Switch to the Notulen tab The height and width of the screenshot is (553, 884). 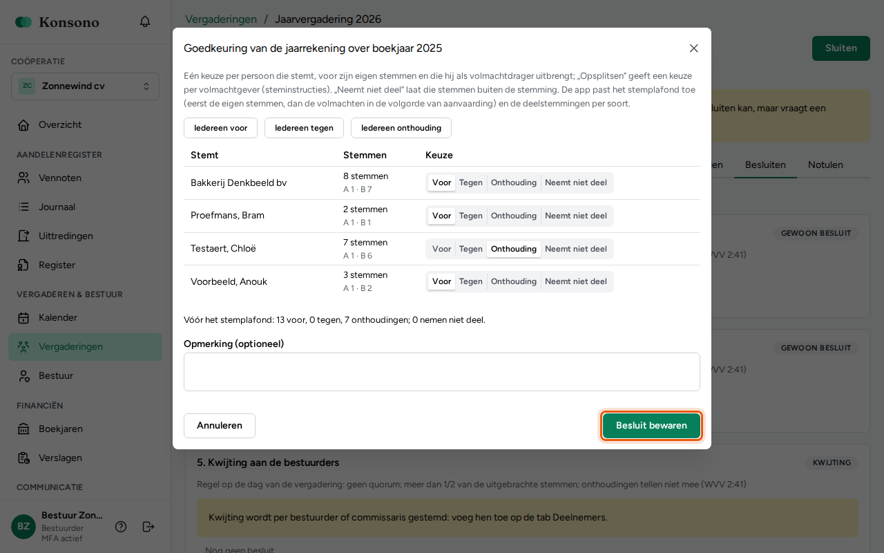[x=825, y=165]
